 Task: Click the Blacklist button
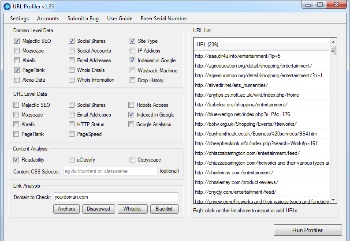[164, 209]
